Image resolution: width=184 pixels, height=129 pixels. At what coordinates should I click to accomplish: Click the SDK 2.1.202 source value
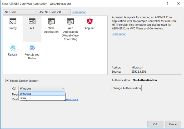(139, 72)
